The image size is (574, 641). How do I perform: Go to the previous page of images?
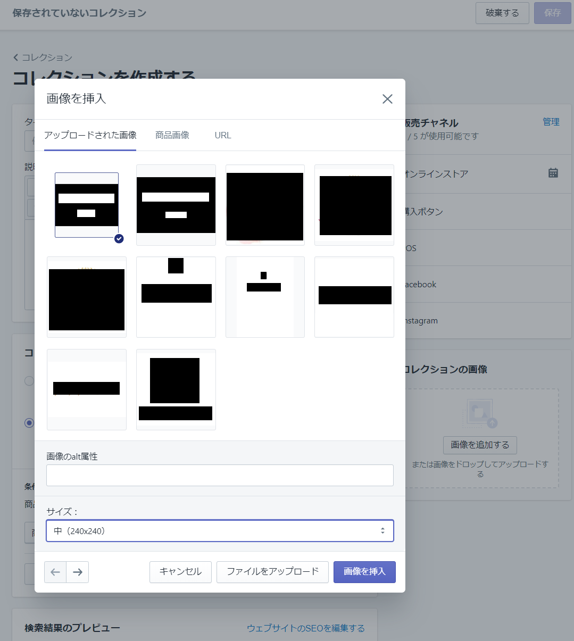coord(55,572)
